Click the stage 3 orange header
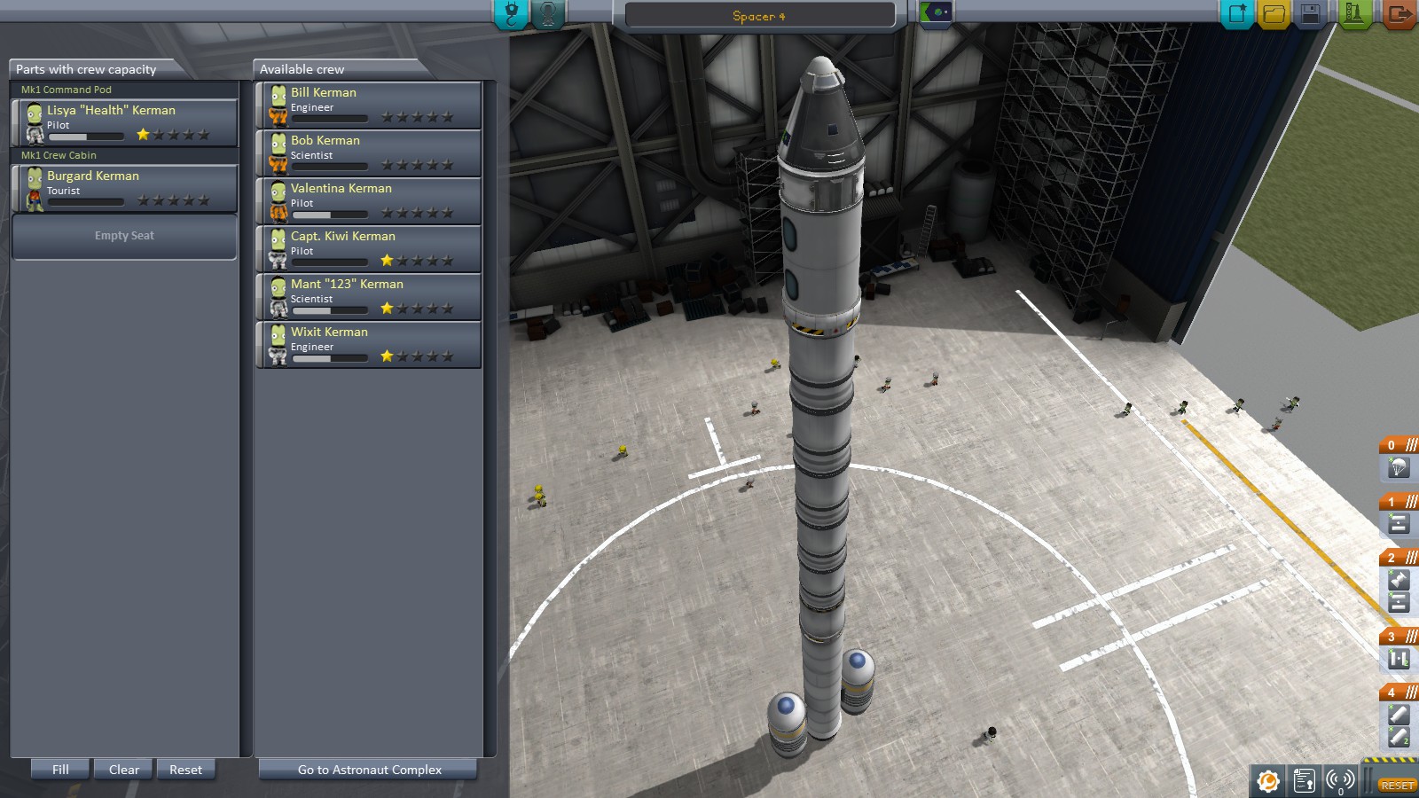The image size is (1419, 798). (x=1399, y=637)
